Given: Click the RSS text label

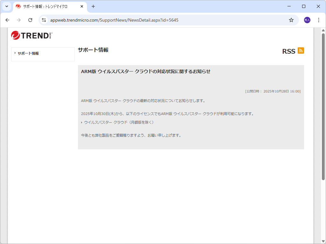Looking at the screenshot, I should (288, 51).
